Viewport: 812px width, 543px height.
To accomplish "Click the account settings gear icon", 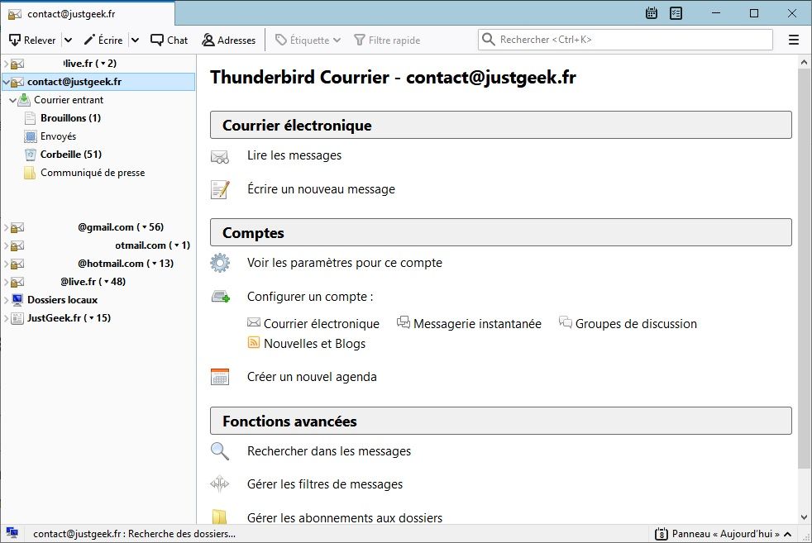I will [220, 263].
